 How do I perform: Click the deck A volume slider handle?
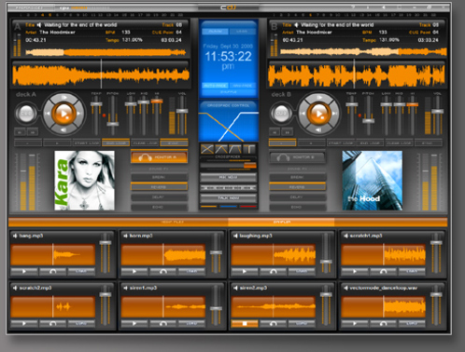(182, 111)
